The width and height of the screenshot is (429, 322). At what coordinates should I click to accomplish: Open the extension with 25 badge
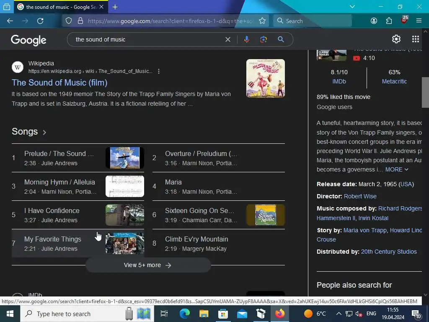point(404,20)
